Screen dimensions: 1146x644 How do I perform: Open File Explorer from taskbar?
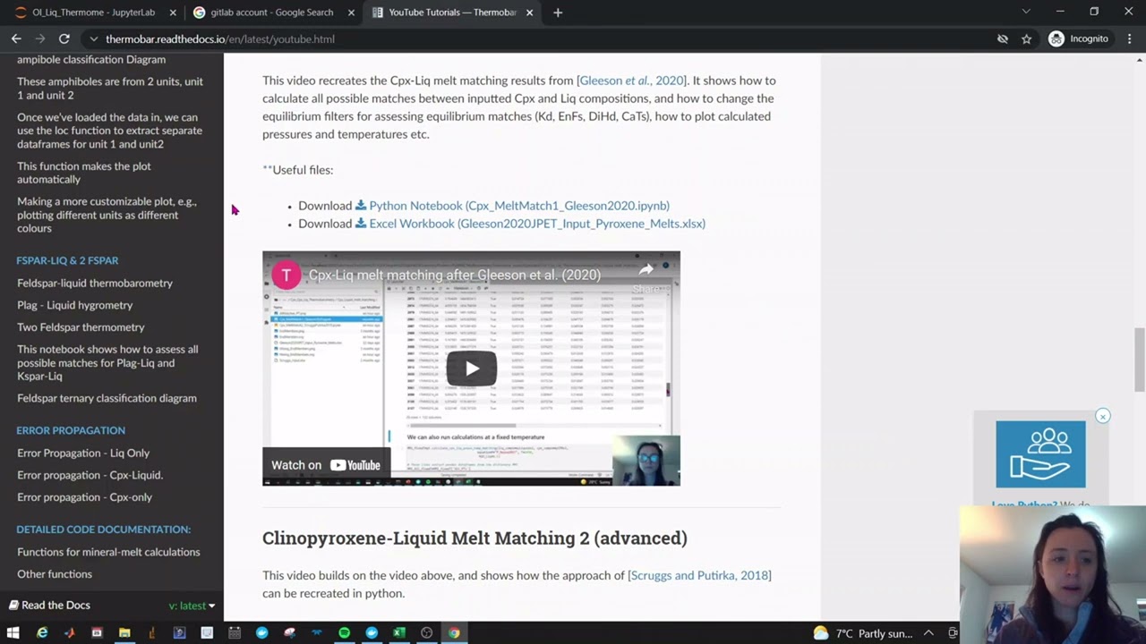pos(124,632)
